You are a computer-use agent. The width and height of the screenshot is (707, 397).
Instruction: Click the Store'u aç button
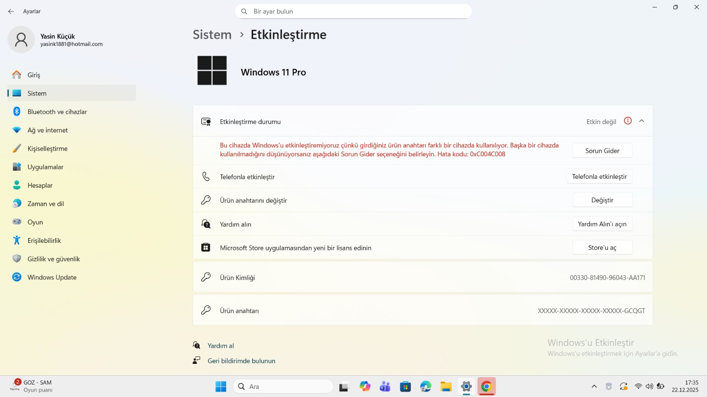click(602, 248)
